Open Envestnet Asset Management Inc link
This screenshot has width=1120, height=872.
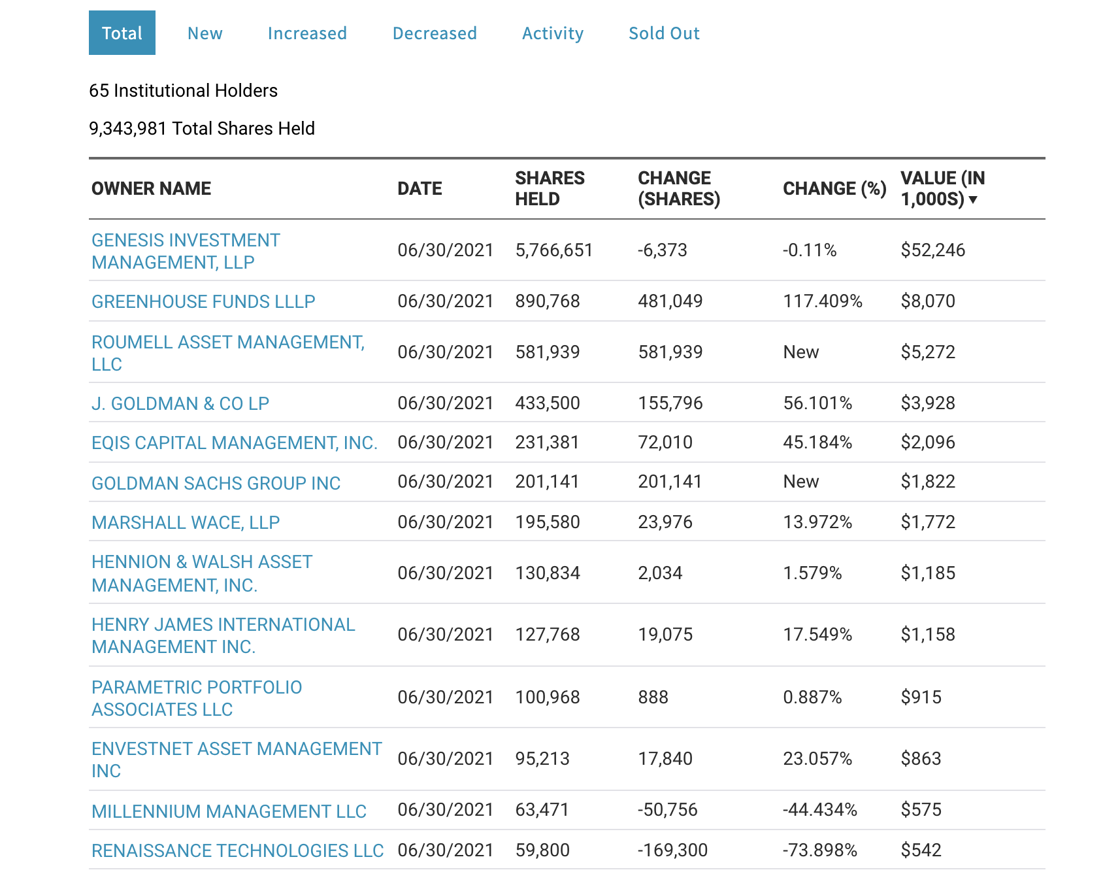click(x=237, y=760)
